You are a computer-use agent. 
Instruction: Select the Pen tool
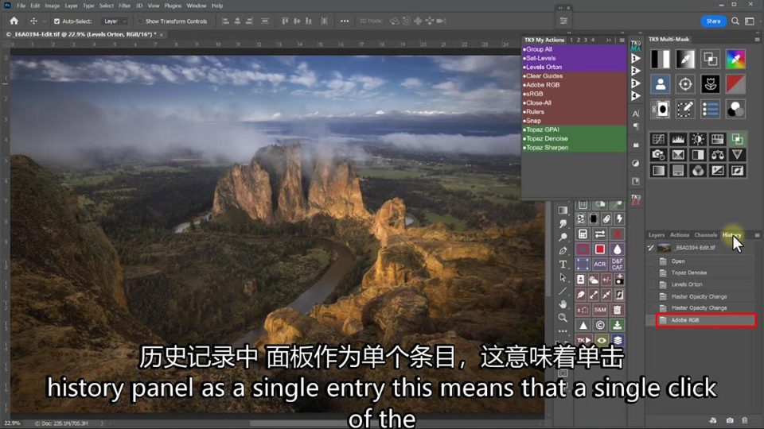click(563, 251)
